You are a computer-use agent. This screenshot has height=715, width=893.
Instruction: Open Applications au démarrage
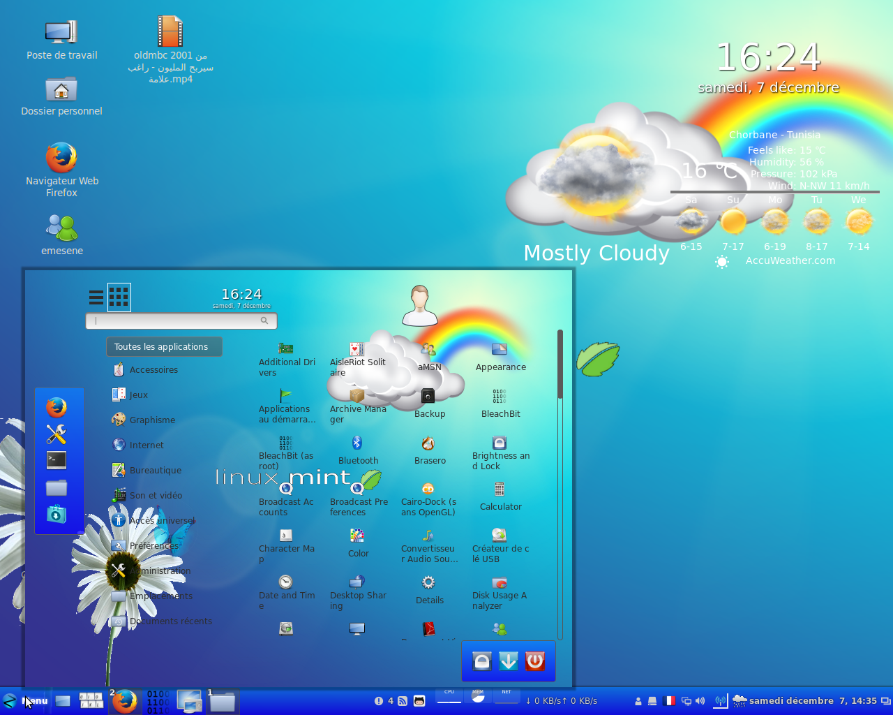click(x=287, y=406)
